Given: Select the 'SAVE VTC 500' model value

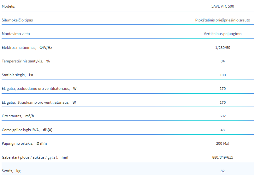Looking at the screenshot, I should (x=222, y=6).
